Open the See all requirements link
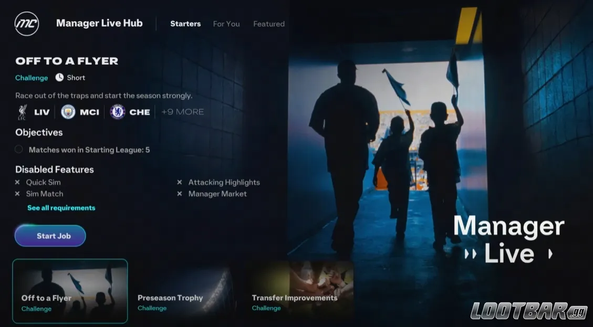The width and height of the screenshot is (593, 327). click(x=61, y=208)
